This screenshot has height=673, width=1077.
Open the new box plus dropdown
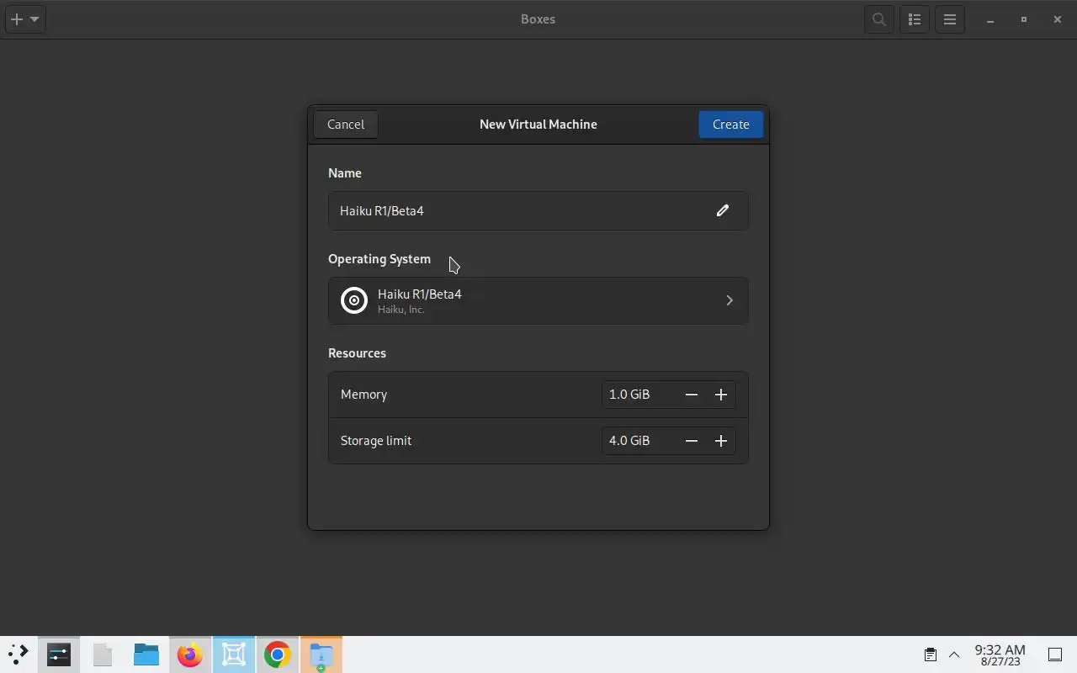[x=24, y=19]
